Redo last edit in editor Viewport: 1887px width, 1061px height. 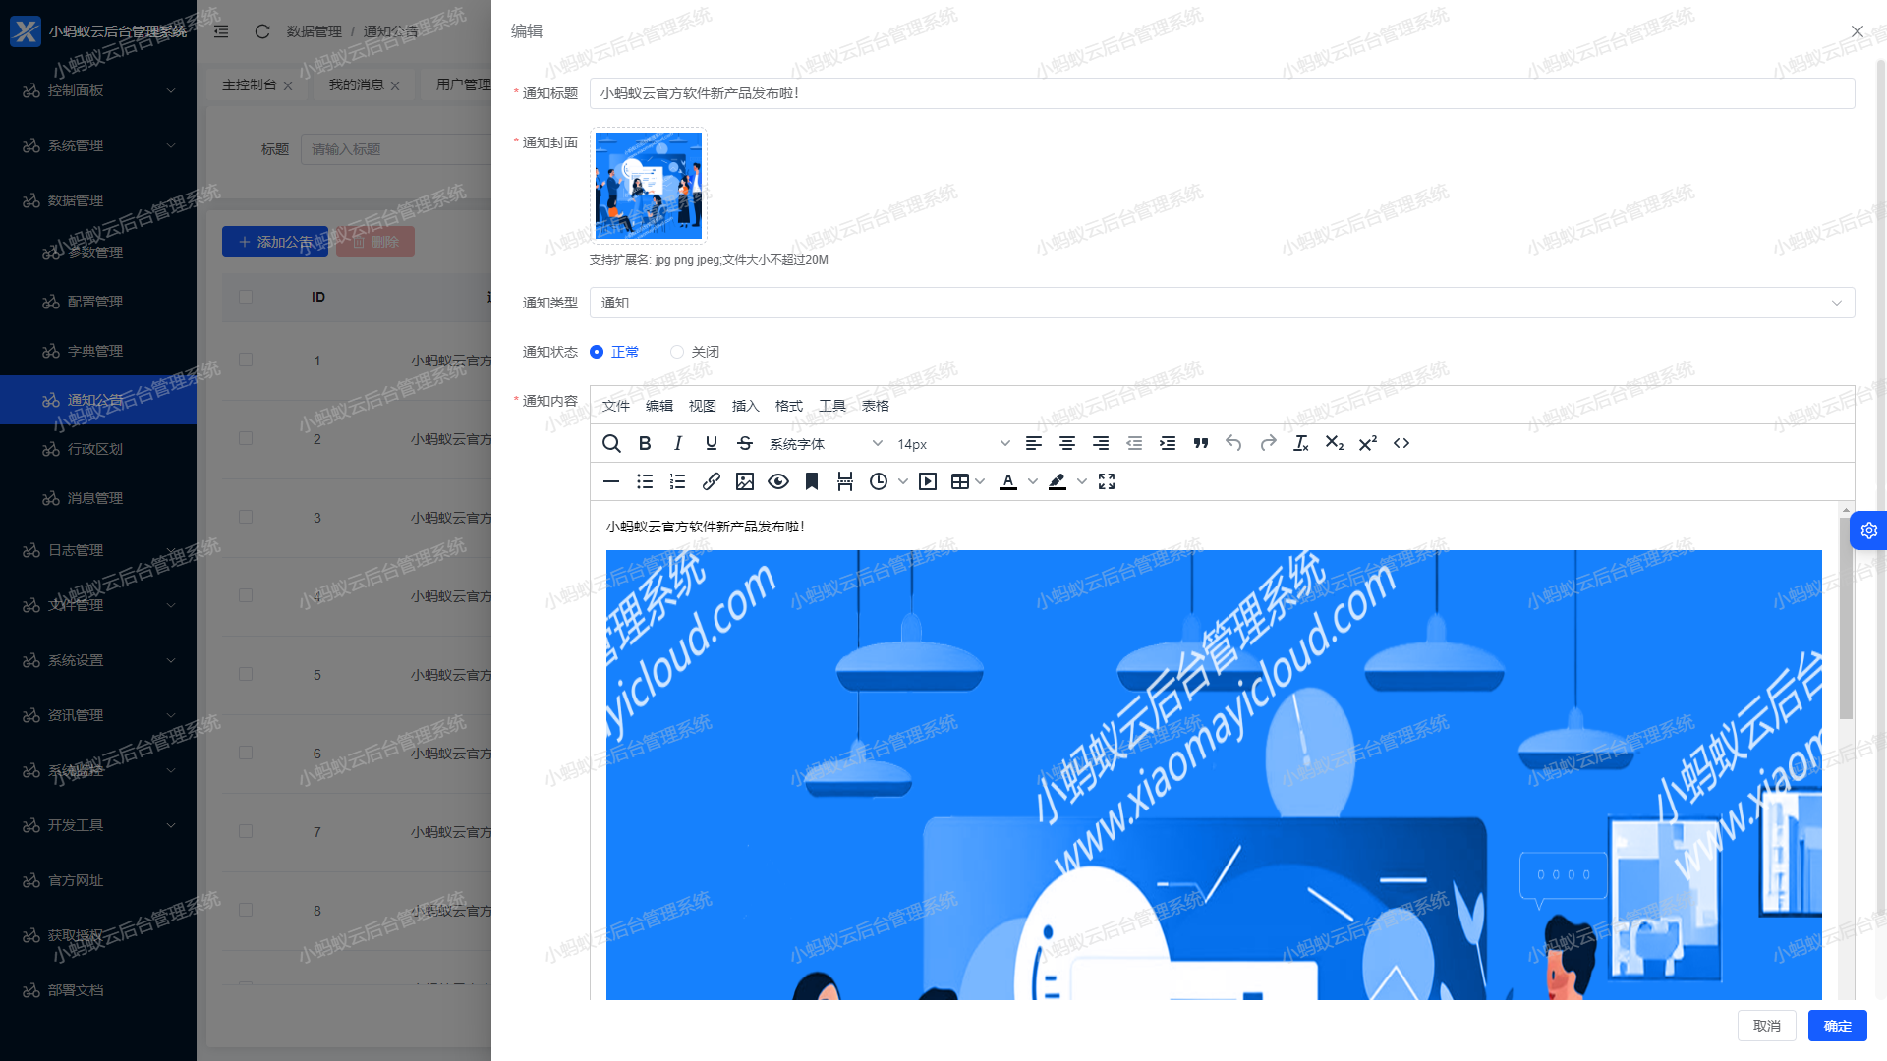click(x=1268, y=444)
